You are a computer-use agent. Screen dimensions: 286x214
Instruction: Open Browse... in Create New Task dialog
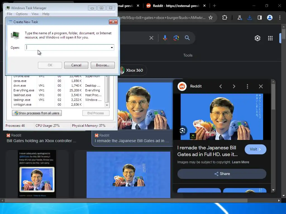coord(103,65)
